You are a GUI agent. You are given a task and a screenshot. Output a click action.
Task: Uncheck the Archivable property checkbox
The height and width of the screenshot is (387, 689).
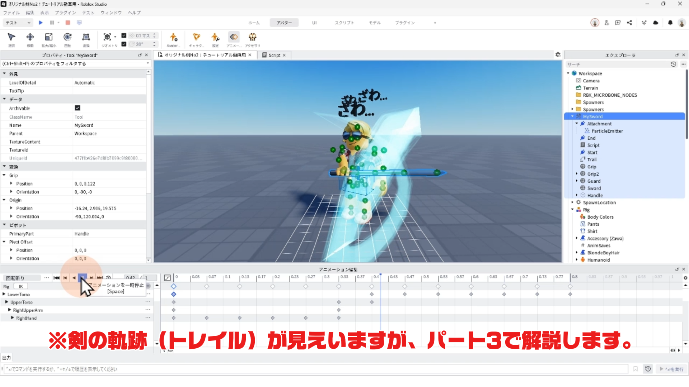click(x=78, y=108)
